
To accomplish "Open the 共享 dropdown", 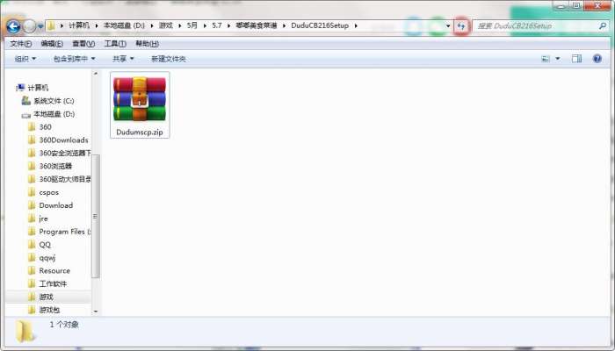I will point(123,59).
